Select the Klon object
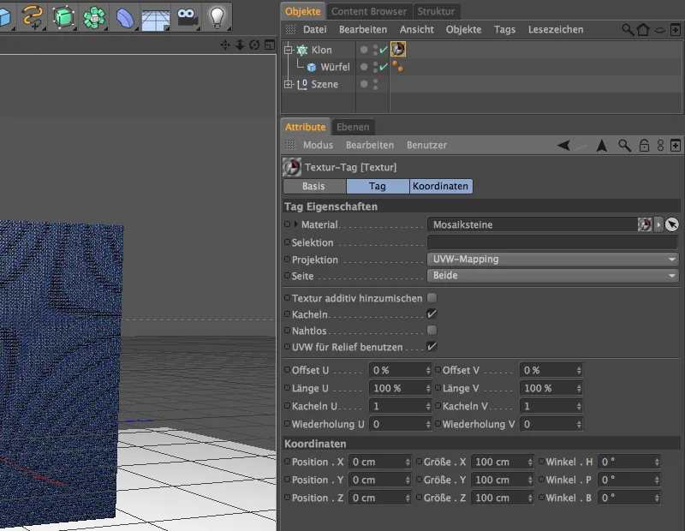685x531 pixels. tap(322, 51)
